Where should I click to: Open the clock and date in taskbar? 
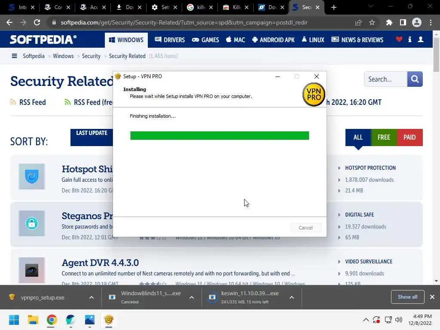click(420, 320)
